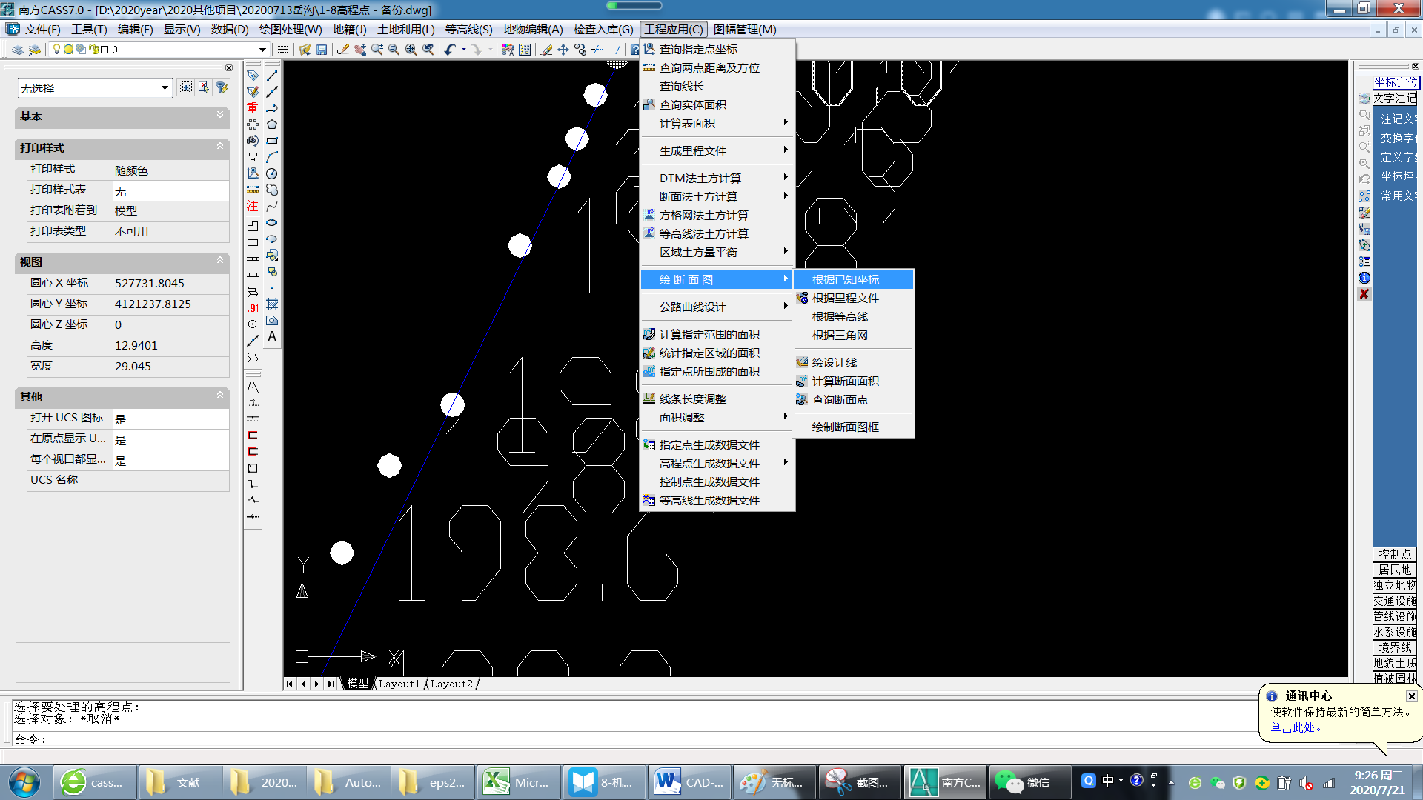1423x800 pixels.
Task: Click the quick select funnel icon
Action: pos(222,87)
